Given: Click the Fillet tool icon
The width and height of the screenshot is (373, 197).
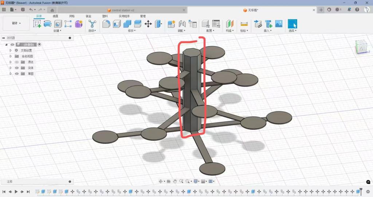Looking at the screenshot, I should pyautogui.click(x=106, y=24).
